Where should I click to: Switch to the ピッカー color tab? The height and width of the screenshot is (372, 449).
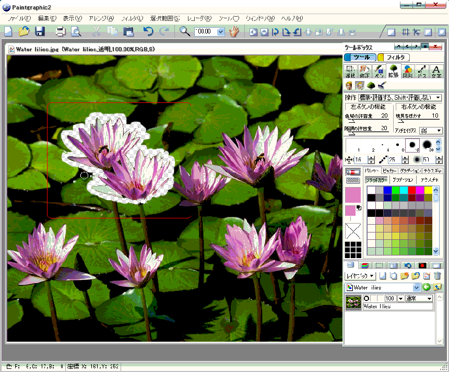pyautogui.click(x=389, y=171)
